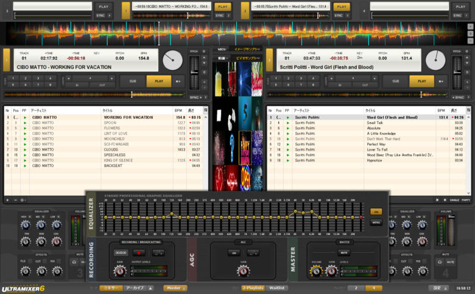Image resolution: width=475 pixels, height=294 pixels.
Task: Open イメージサンプラー dropdown
Action: coord(247,49)
